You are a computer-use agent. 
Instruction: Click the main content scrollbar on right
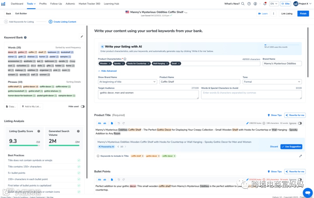click(308, 53)
